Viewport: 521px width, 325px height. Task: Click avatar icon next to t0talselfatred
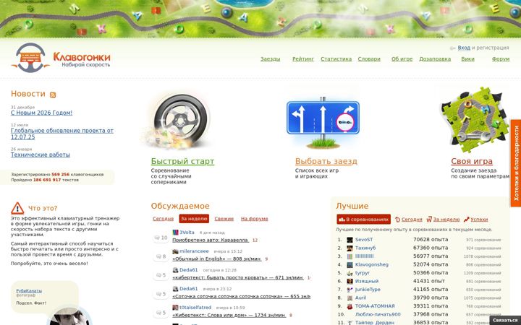175,308
